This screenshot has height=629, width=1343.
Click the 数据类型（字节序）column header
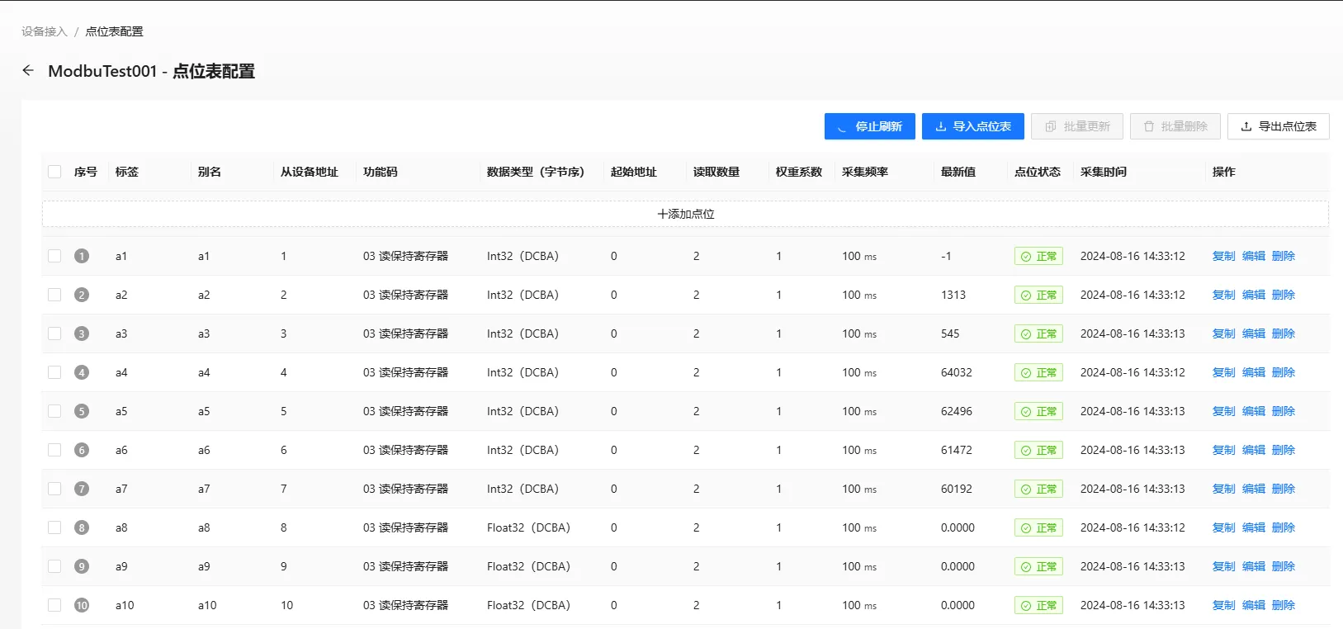[x=536, y=172]
